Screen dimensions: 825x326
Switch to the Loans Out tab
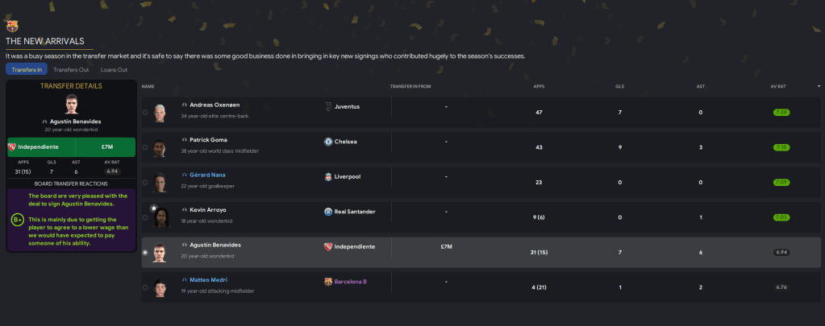114,70
